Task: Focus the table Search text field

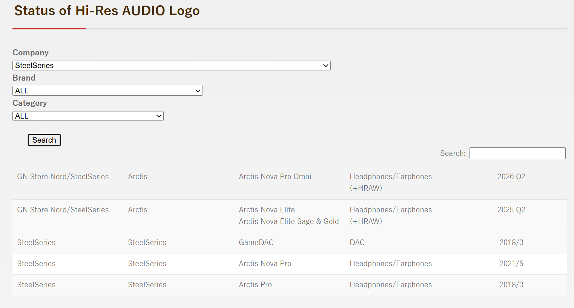Action: click(x=517, y=153)
